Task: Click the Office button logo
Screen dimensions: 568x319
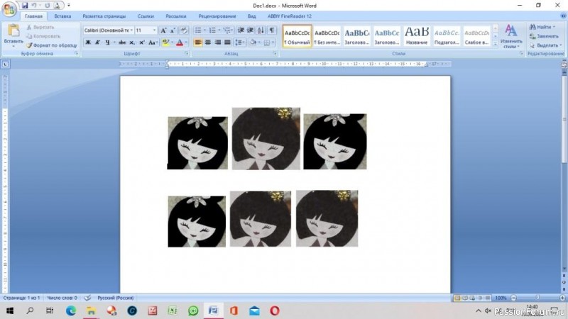Action: pos(9,6)
